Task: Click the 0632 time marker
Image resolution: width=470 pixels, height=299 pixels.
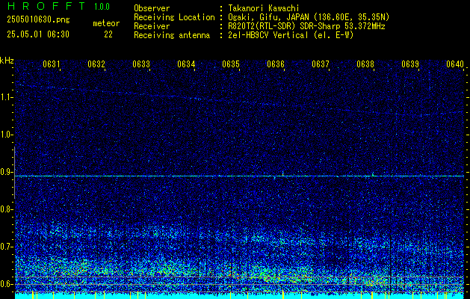Action: [x=96, y=64]
